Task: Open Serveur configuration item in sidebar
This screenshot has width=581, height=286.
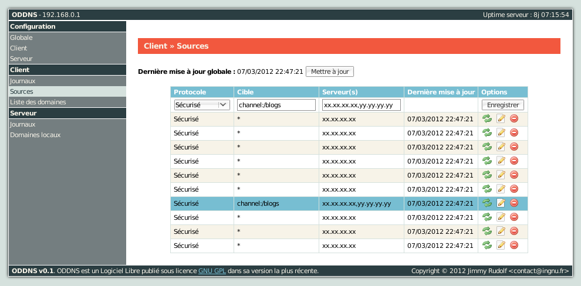Action: [21, 59]
